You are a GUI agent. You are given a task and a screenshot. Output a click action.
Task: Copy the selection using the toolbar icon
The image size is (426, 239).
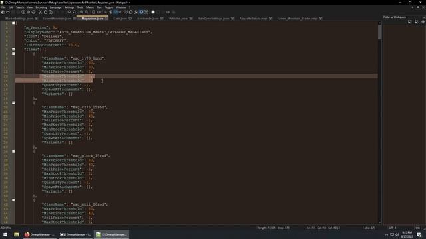point(45,12)
